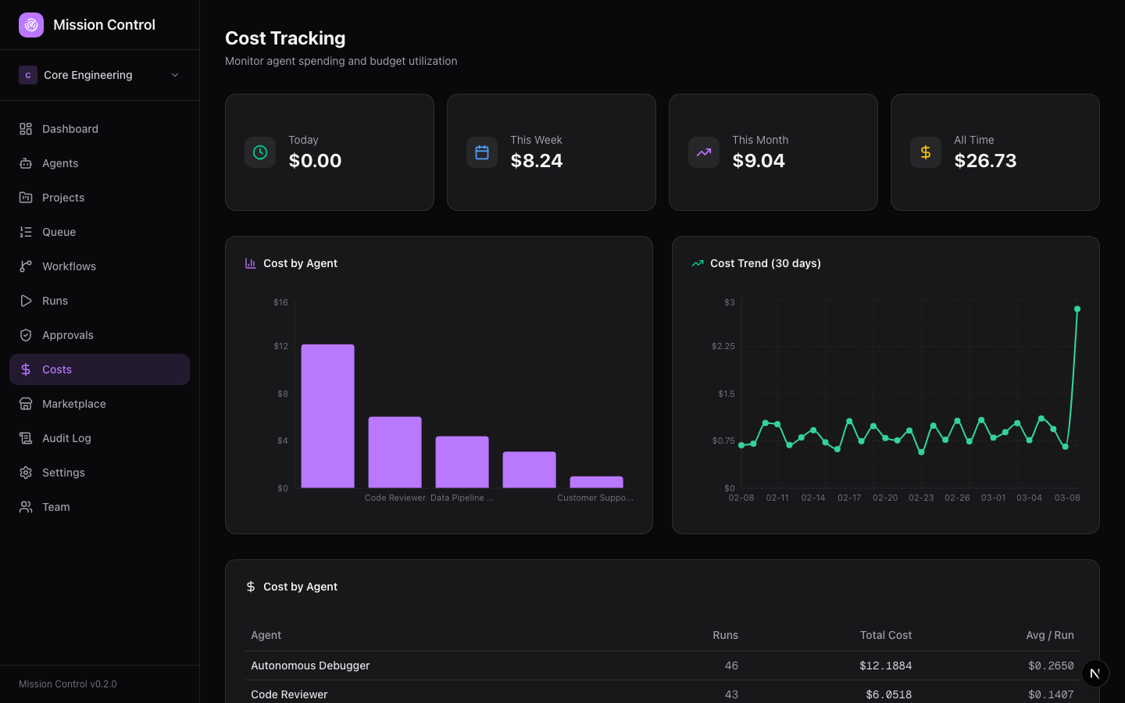Viewport: 1125px width, 703px height.
Task: Click the dollar icon on the All Time card
Action: click(926, 152)
